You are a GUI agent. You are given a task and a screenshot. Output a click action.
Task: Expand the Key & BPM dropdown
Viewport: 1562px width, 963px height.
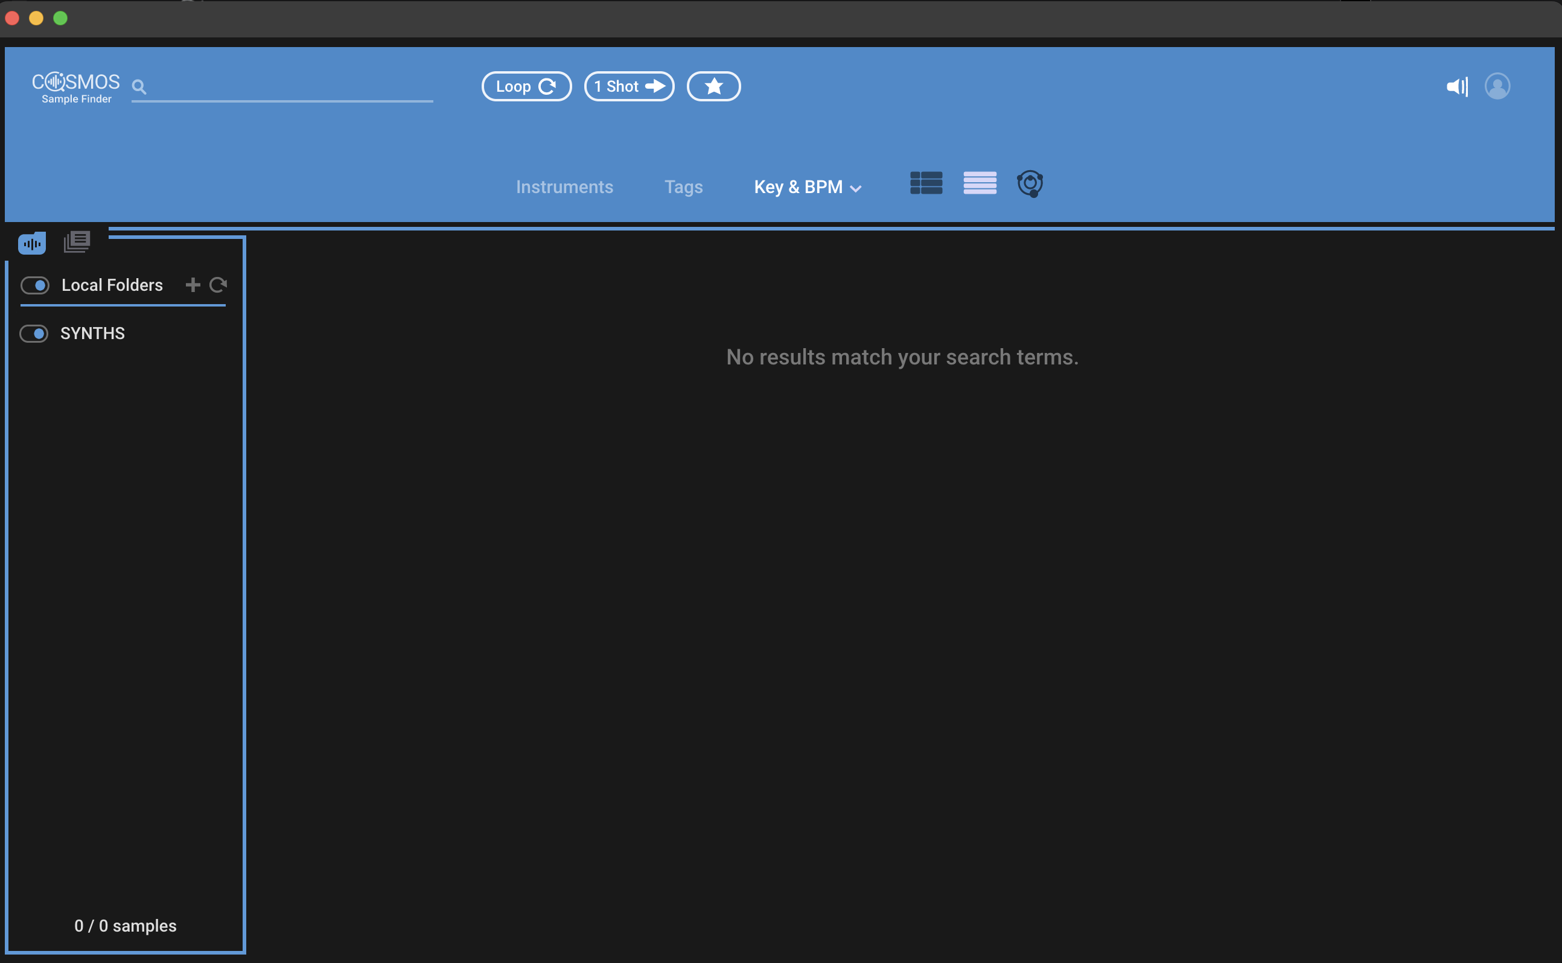point(807,187)
